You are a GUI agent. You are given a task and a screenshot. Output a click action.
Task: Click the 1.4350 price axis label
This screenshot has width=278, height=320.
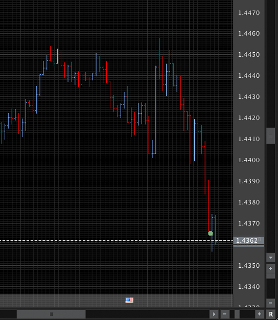click(249, 266)
